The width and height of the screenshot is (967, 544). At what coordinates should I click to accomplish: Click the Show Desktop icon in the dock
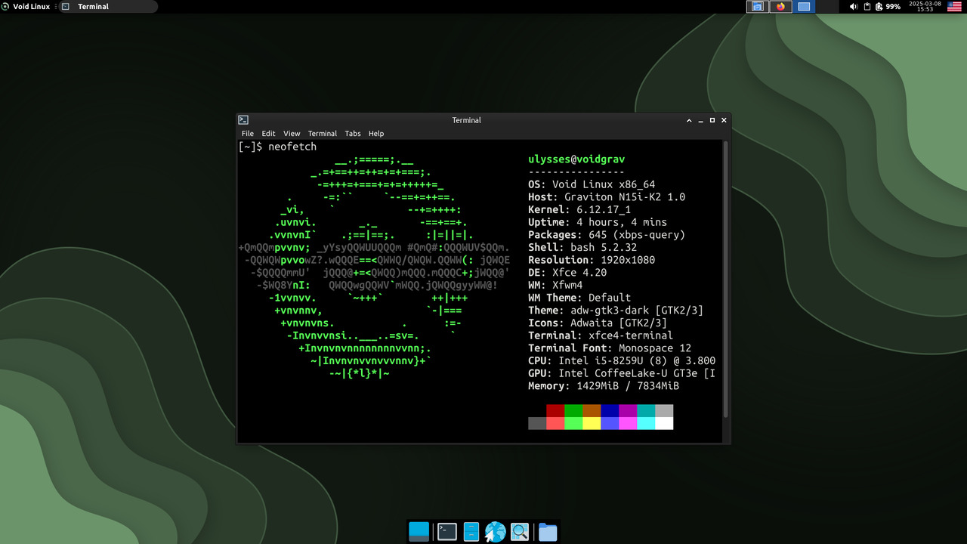click(419, 532)
